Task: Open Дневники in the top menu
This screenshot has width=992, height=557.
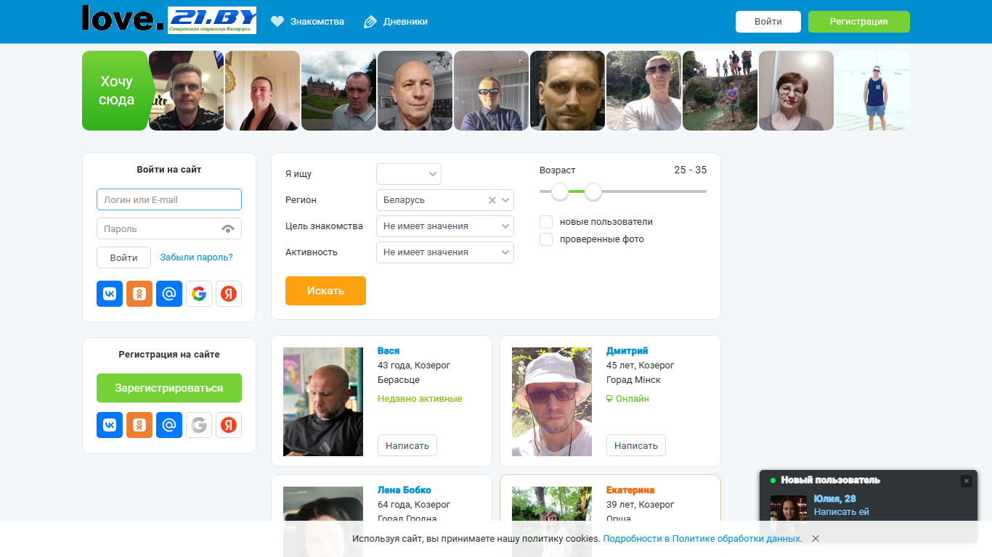Action: [x=396, y=22]
